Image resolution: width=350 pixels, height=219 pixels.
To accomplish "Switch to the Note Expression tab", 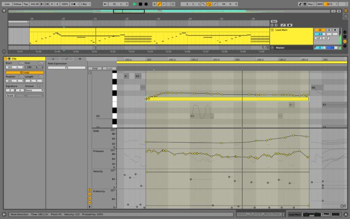I will (x=80, y=59).
